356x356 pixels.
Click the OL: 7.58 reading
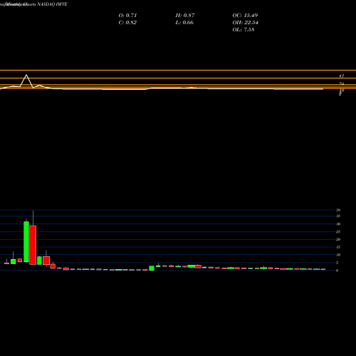click(x=244, y=29)
